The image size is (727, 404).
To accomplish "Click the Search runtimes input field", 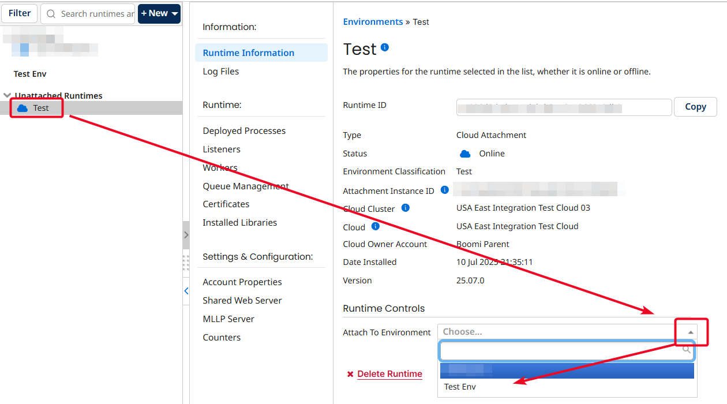I will pyautogui.click(x=95, y=14).
